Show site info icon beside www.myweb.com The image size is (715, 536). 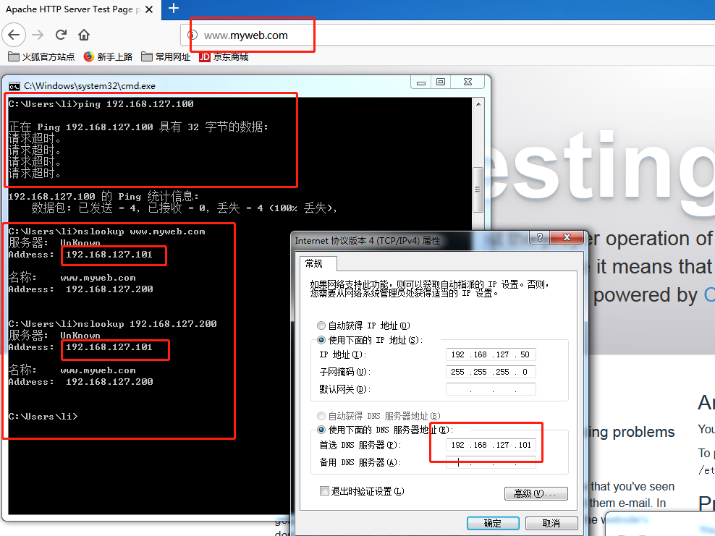point(193,35)
